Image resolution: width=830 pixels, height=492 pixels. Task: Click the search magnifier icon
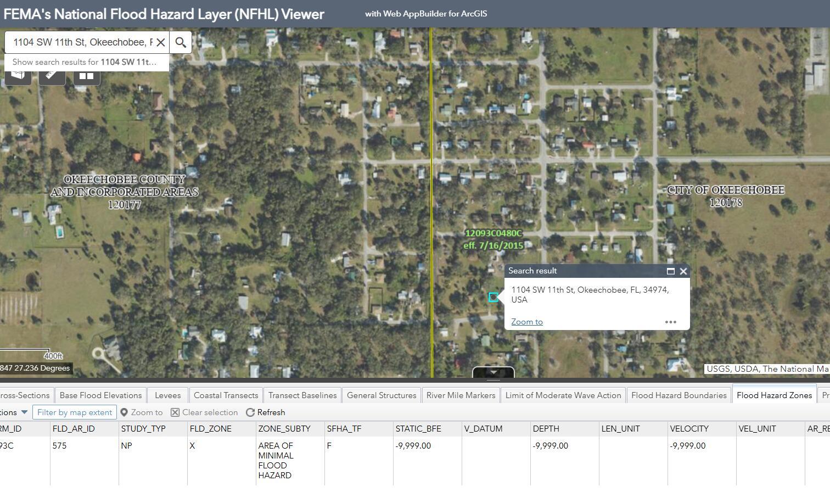181,42
